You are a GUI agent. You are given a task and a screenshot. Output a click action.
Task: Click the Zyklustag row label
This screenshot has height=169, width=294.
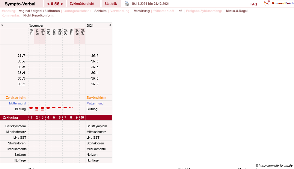pyautogui.click(x=10, y=118)
